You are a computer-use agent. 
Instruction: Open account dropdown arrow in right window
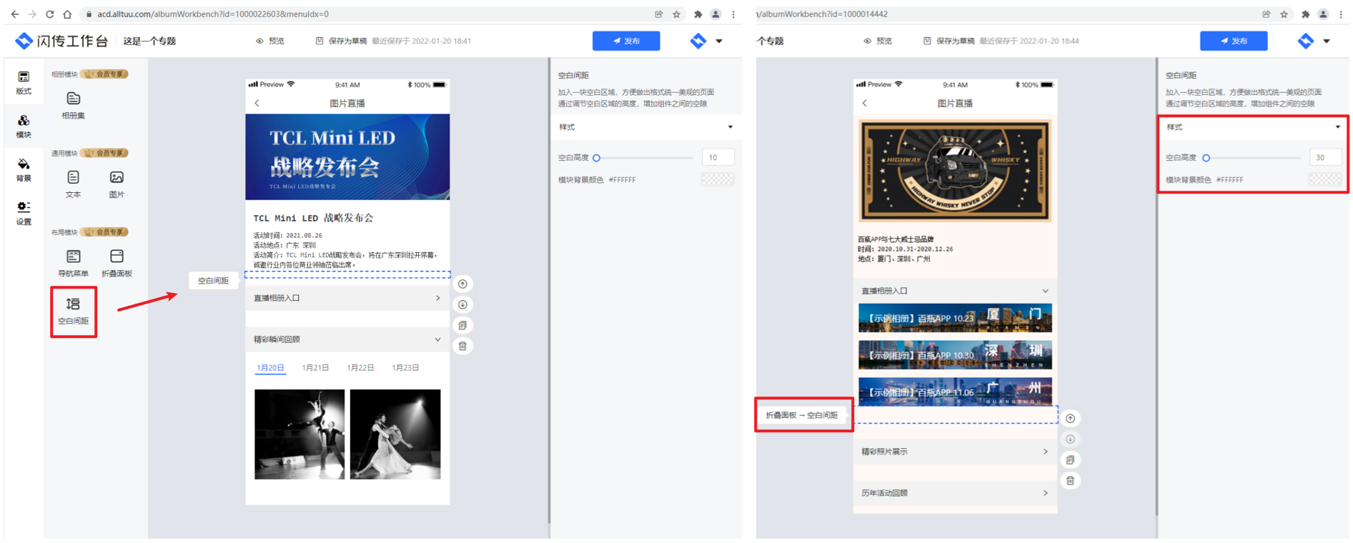1327,41
